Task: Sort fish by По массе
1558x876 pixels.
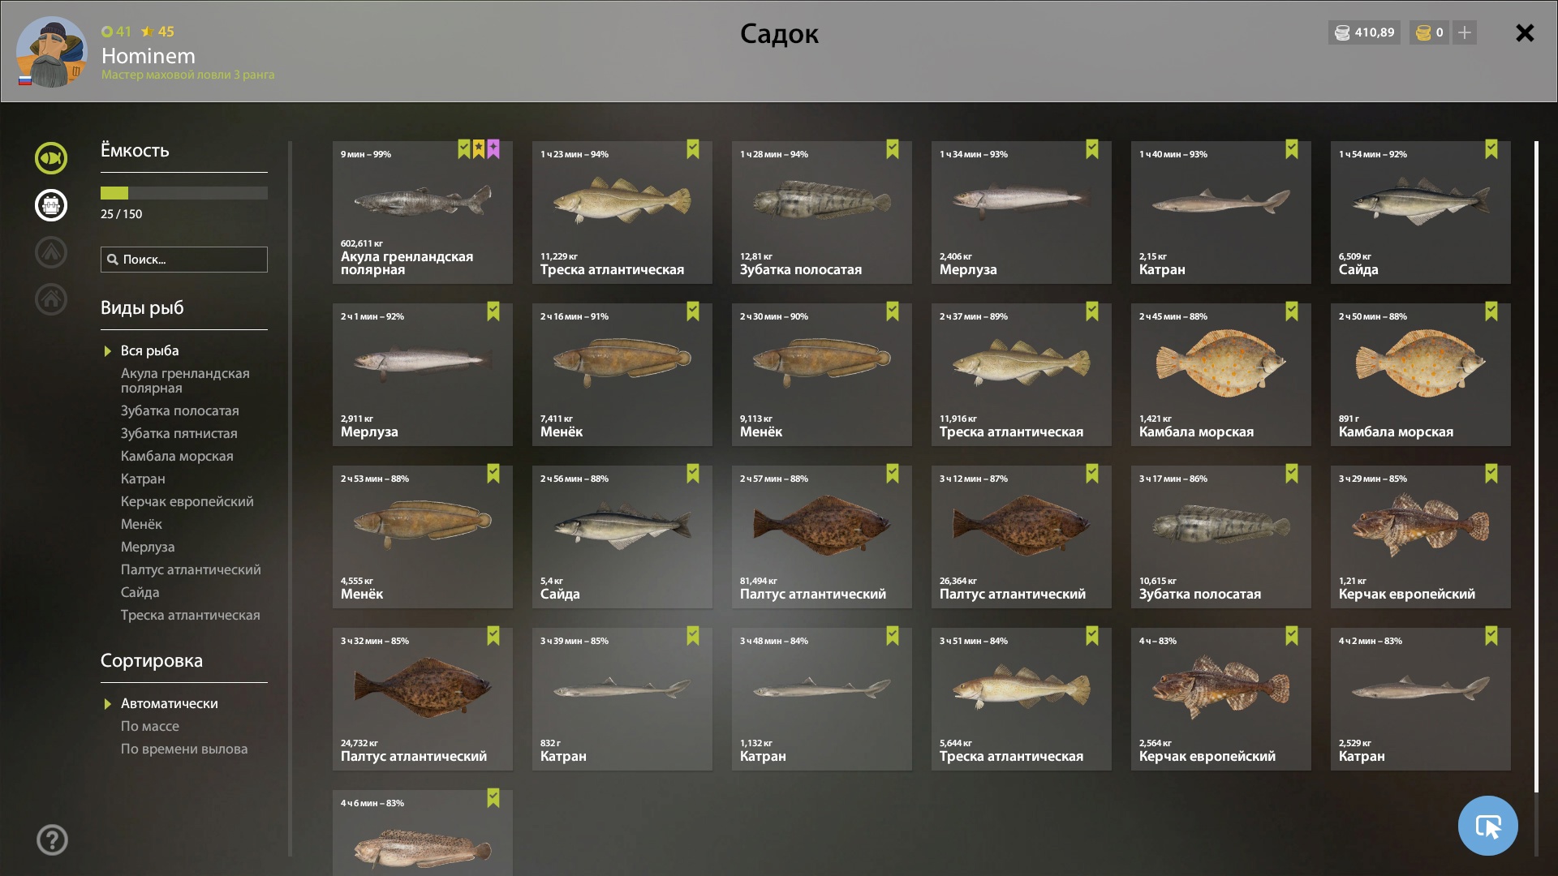Action: click(x=150, y=726)
